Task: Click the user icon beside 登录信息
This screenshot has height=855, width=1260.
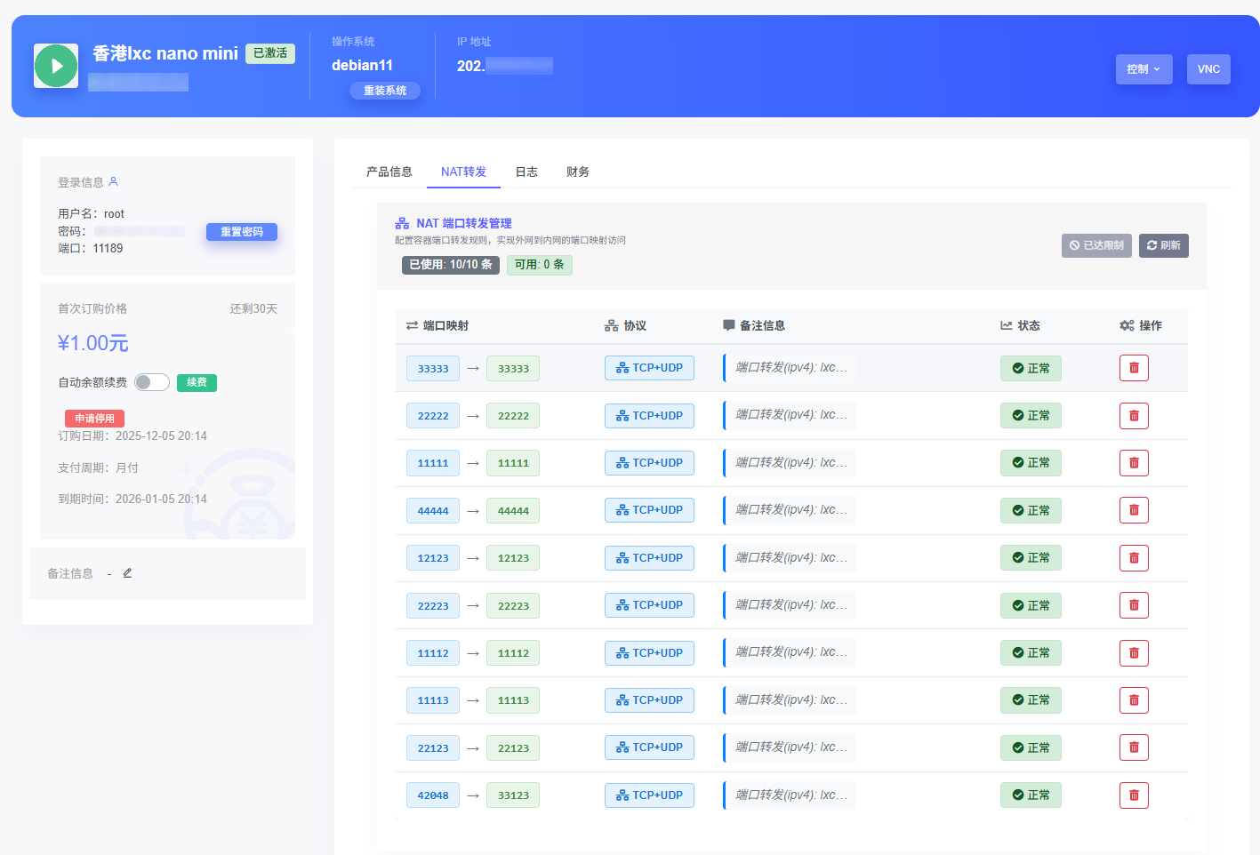Action: tap(113, 181)
